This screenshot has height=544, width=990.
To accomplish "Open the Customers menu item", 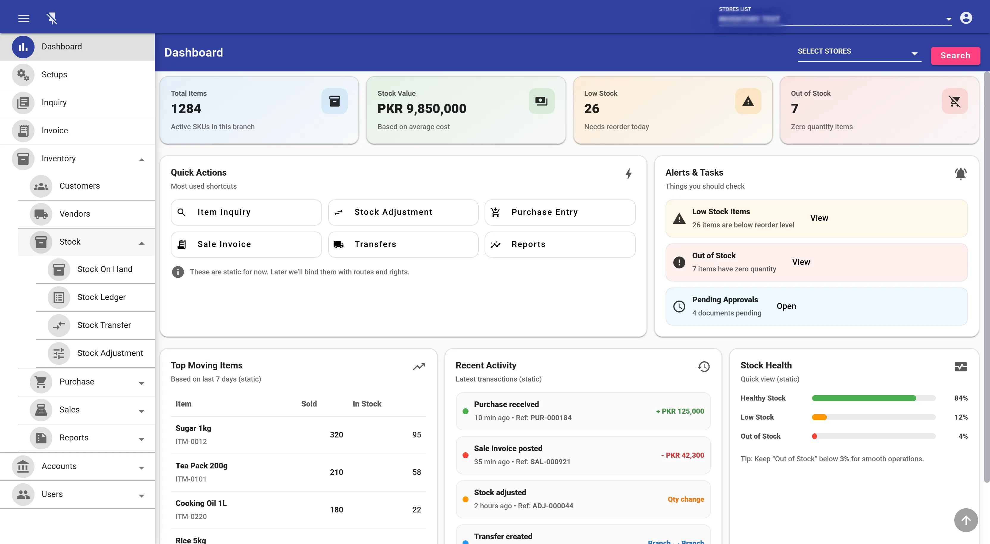I will point(87,186).
